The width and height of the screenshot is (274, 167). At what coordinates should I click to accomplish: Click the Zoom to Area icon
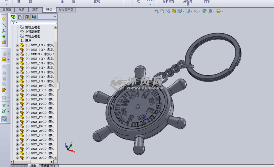[162, 11]
